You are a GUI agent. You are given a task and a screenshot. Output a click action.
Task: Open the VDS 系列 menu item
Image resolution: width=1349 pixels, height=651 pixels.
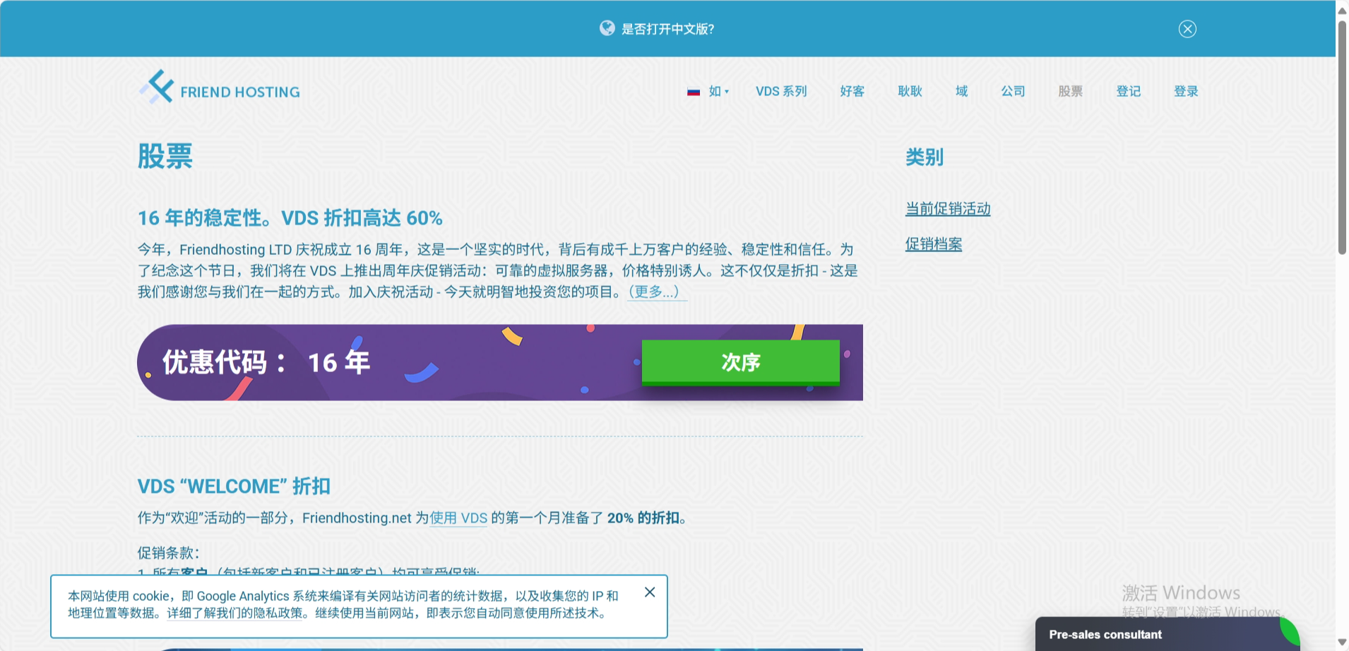pyautogui.click(x=780, y=91)
